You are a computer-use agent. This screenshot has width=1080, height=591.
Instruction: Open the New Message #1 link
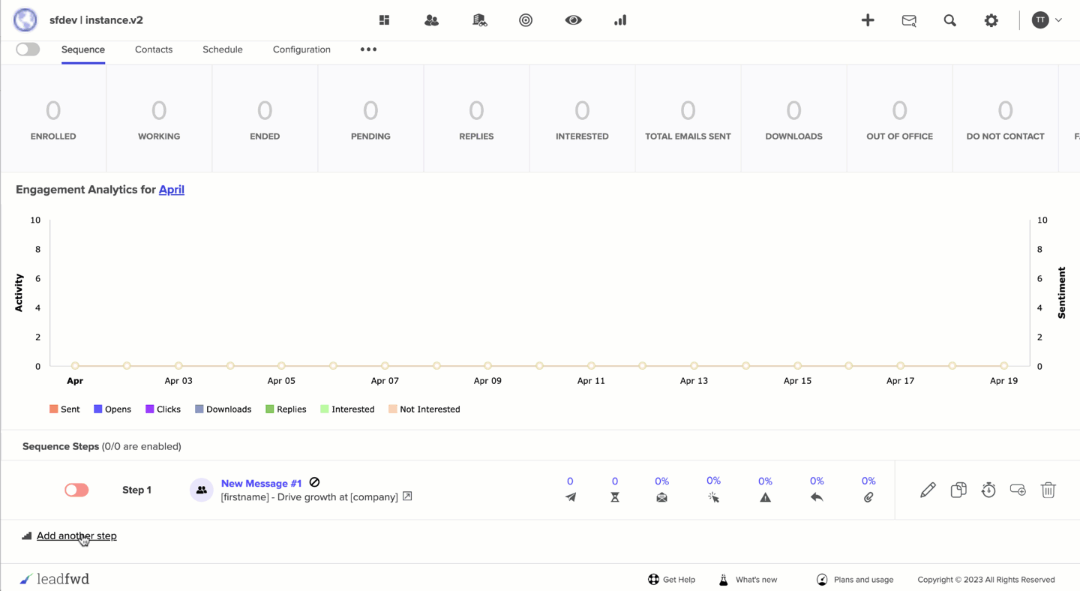[261, 483]
